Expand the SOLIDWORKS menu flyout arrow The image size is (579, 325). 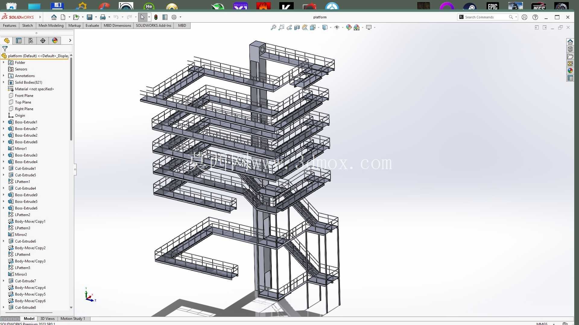click(x=40, y=17)
